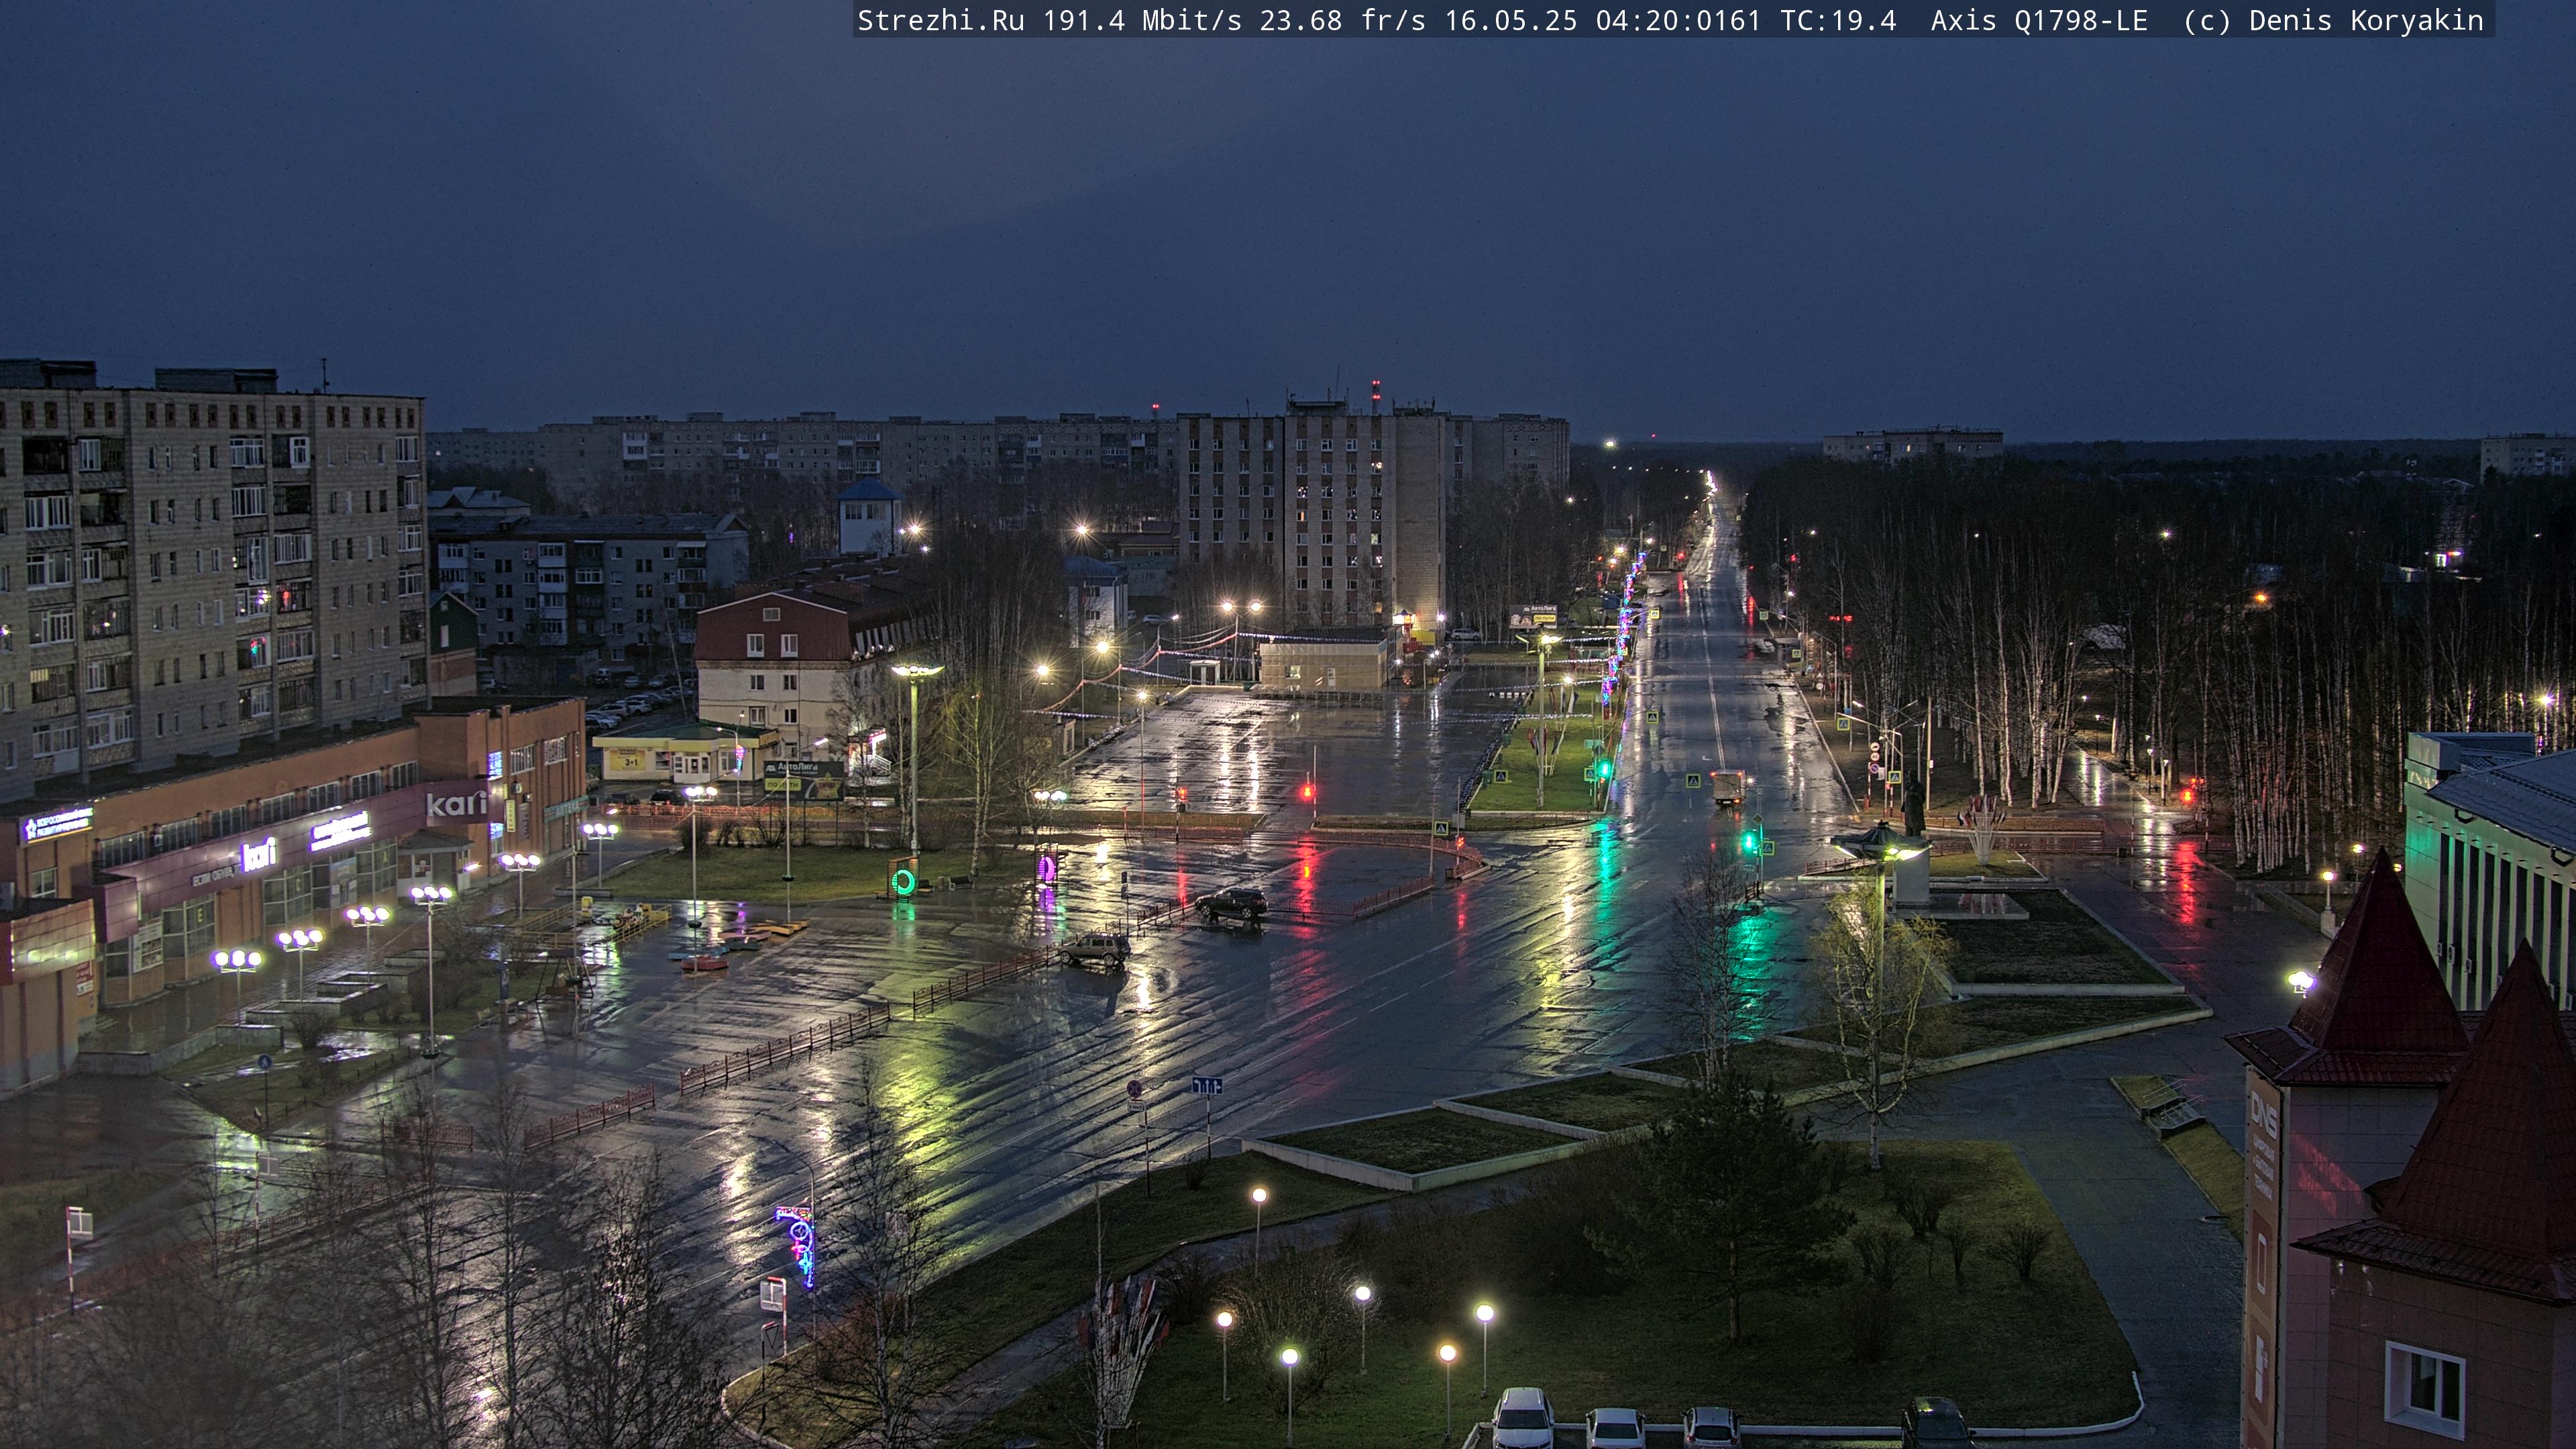Select the 16.05.25 date stamp
This screenshot has width=2576, height=1449.
click(x=1511, y=21)
